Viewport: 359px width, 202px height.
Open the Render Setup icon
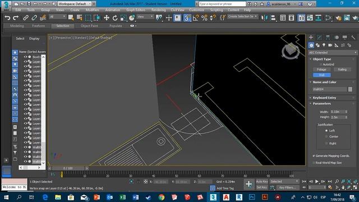tap(338, 17)
